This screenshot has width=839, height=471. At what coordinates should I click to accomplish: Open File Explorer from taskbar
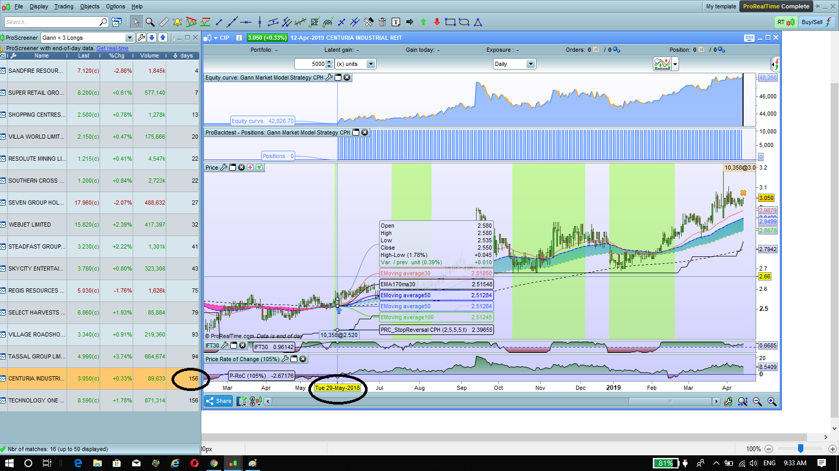97,463
